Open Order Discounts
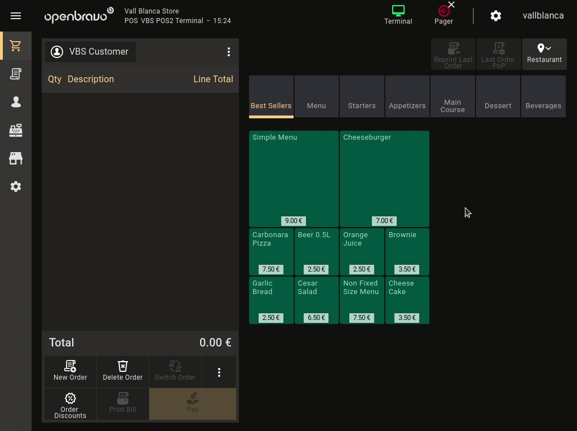The height and width of the screenshot is (431, 577). tap(70, 405)
